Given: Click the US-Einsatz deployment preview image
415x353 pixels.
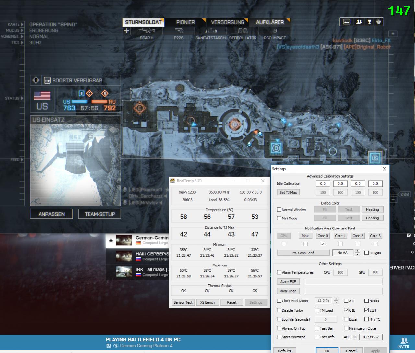Looking at the screenshot, I should coord(76,164).
